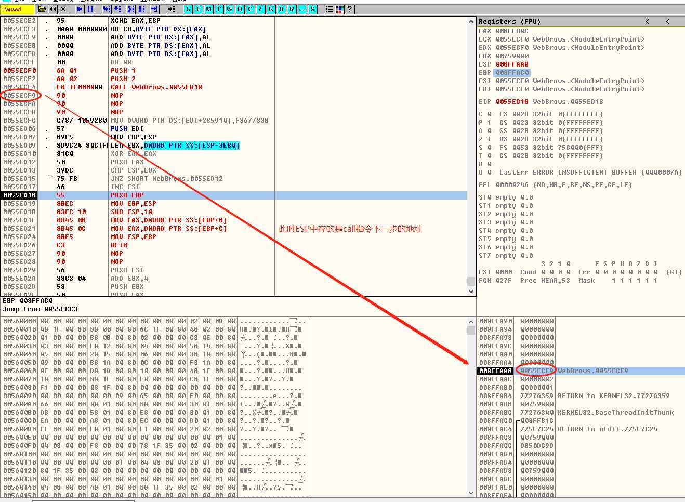Click the highlighted DWORD PTR SS:[ESP-3E80] operand
Viewport: 685px width, 502px height.
pos(192,146)
